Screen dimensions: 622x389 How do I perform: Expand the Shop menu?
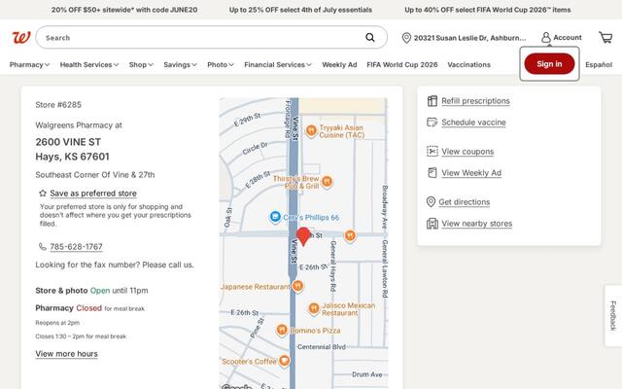click(x=141, y=64)
